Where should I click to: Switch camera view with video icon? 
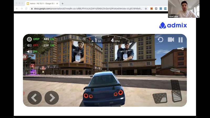click(171, 40)
